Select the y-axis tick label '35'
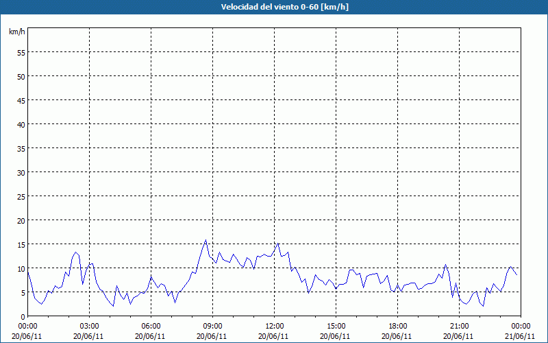Screen dimensions: 548x343 tap(21, 148)
